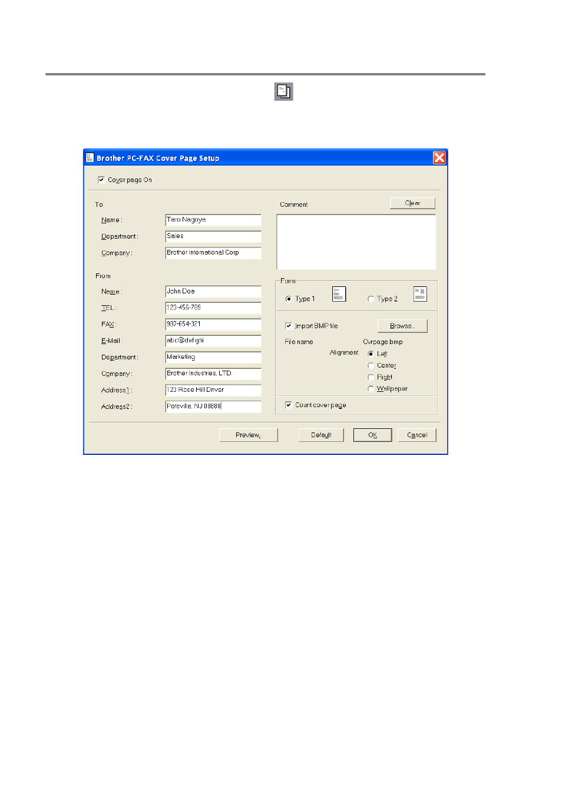Viewport: 562px width, 796px height.
Task: Confirm with the OK button
Action: click(x=372, y=435)
